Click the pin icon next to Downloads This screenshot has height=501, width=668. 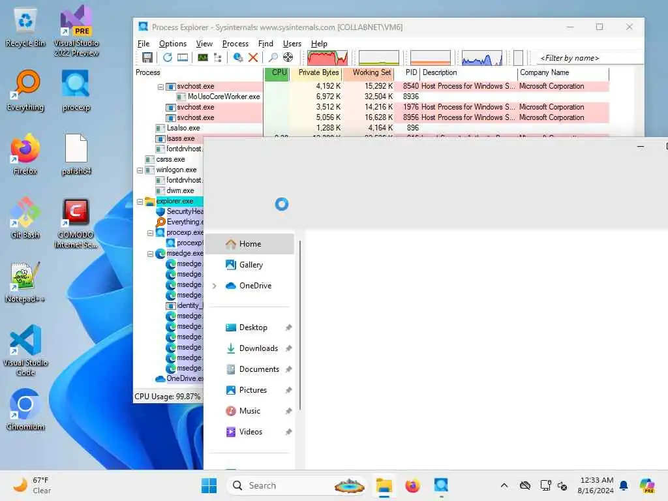pos(289,348)
